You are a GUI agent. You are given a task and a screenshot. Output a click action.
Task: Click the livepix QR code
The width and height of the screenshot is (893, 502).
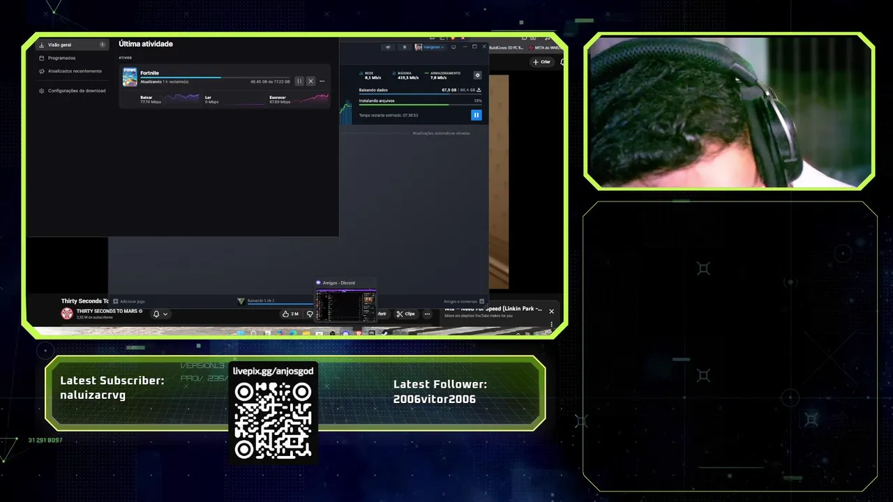[x=273, y=420]
